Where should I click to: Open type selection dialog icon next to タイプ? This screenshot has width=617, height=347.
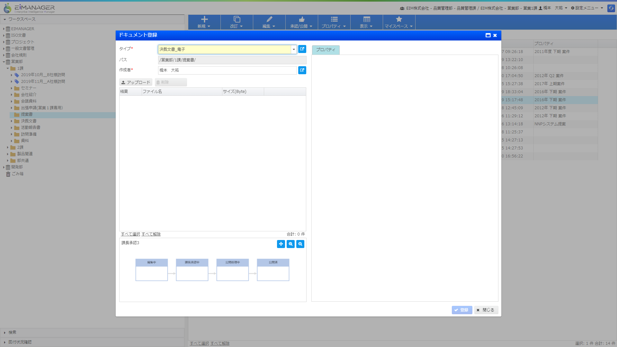pyautogui.click(x=302, y=49)
